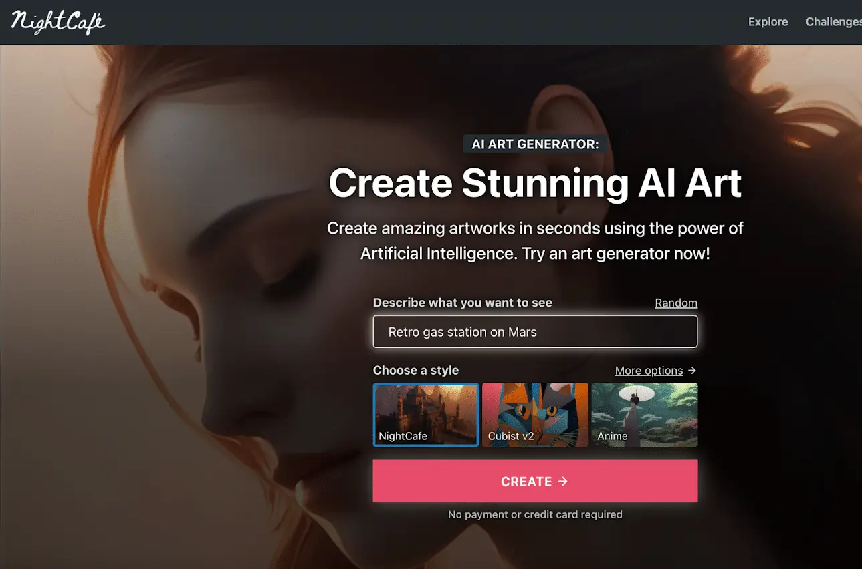Focus the prompt description input field

(x=535, y=332)
